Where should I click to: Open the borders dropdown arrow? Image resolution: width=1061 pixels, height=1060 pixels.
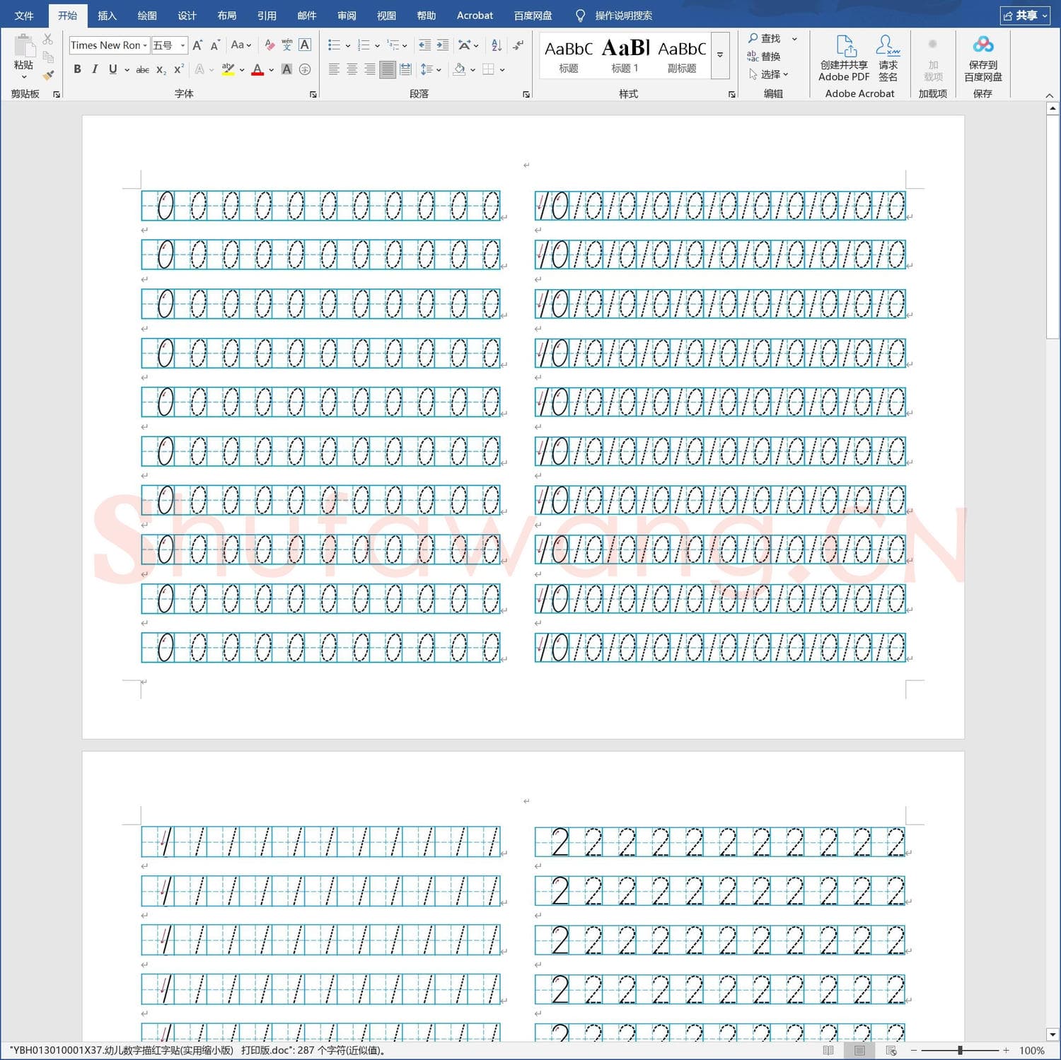pos(502,70)
